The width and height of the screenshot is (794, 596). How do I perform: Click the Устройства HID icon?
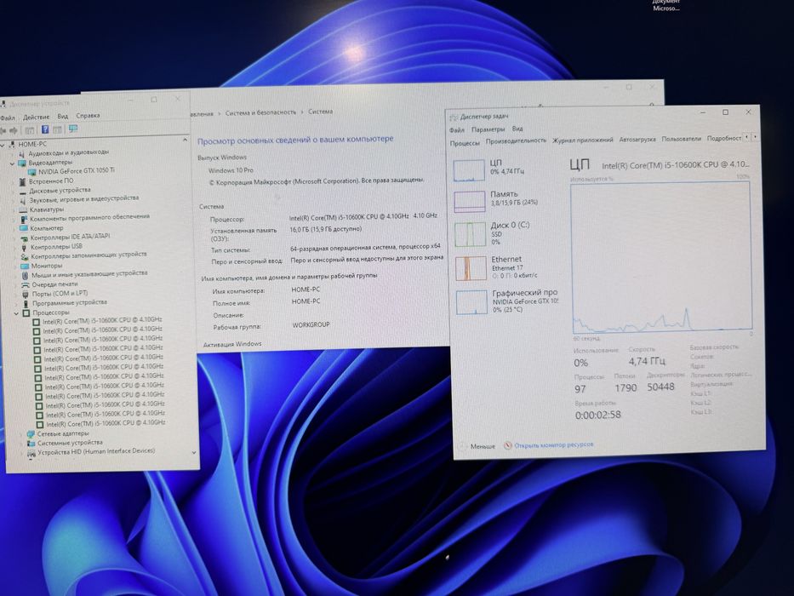click(31, 452)
